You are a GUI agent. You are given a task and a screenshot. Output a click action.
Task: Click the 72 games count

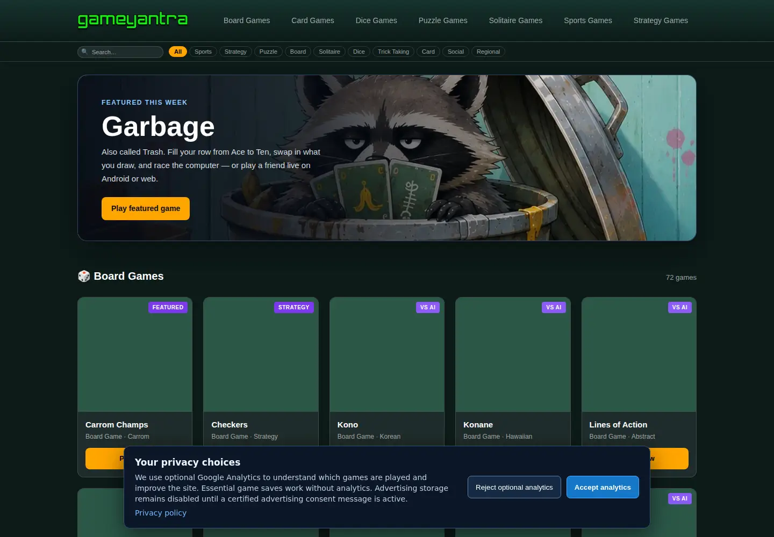tap(681, 278)
